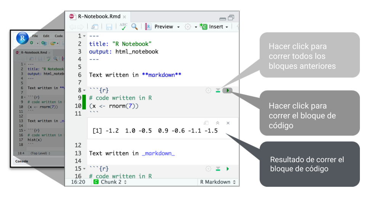366x205 pixels.
Task: Select the R-Notebook.Rmd tab
Action: click(99, 16)
